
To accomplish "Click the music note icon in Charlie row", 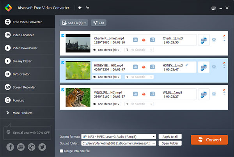I will tap(152, 40).
